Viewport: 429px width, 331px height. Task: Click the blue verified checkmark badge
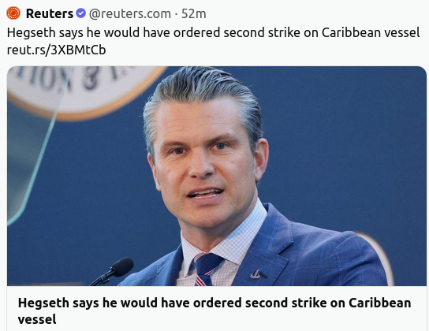80,13
